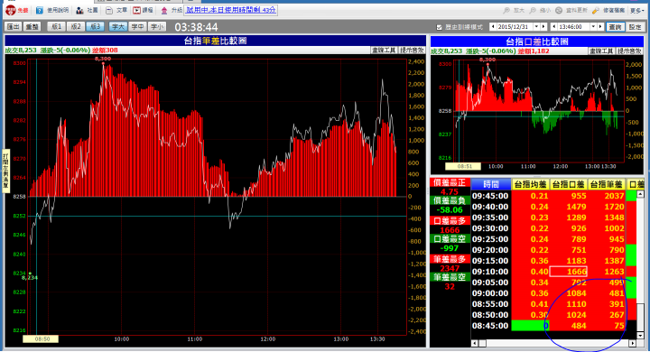This screenshot has height=352, width=650.
Task: Click the 查詢 query button
Action: tap(615, 27)
